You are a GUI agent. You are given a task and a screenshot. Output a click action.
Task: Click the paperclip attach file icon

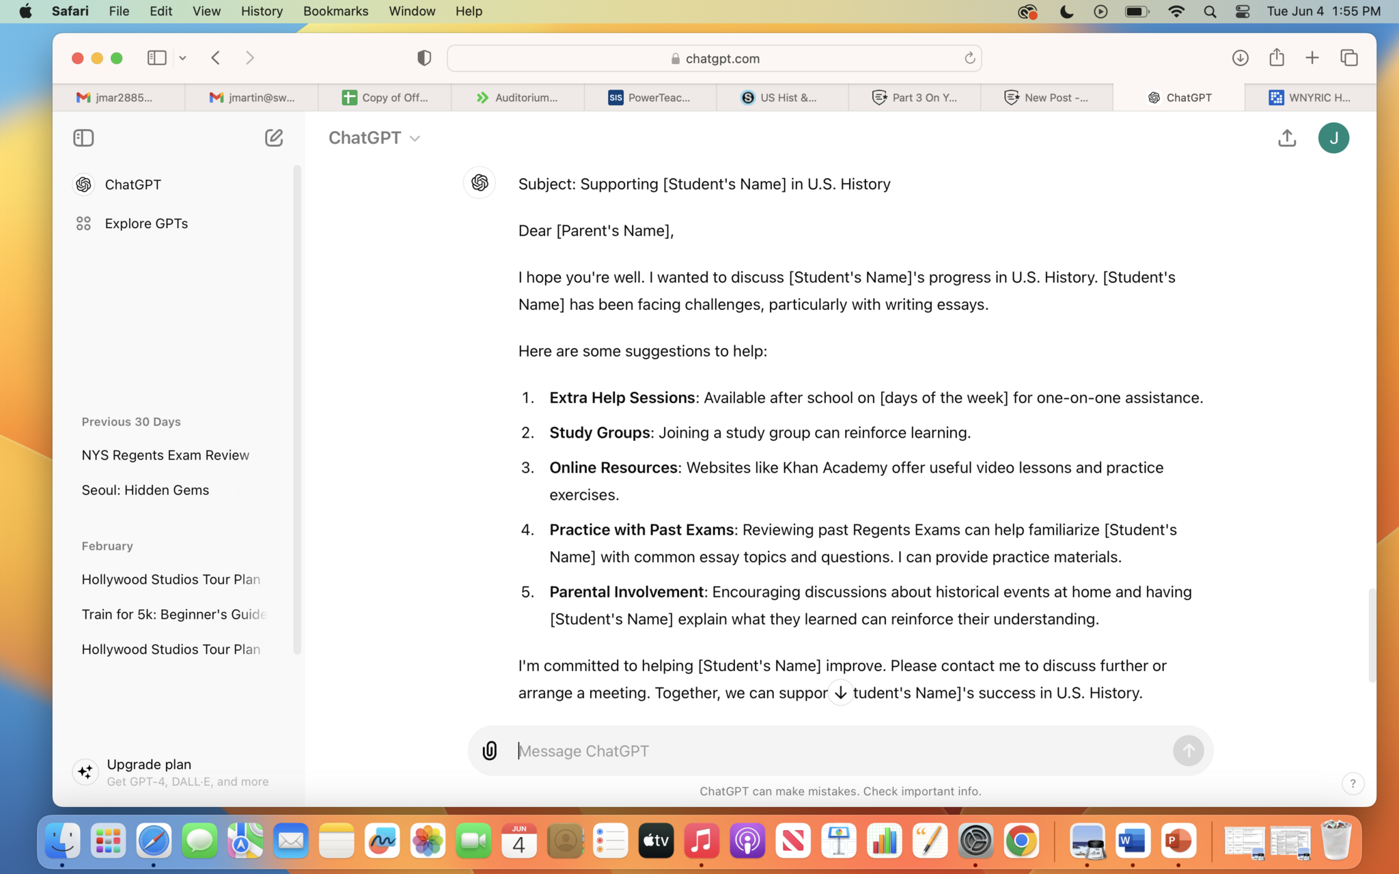click(x=490, y=750)
